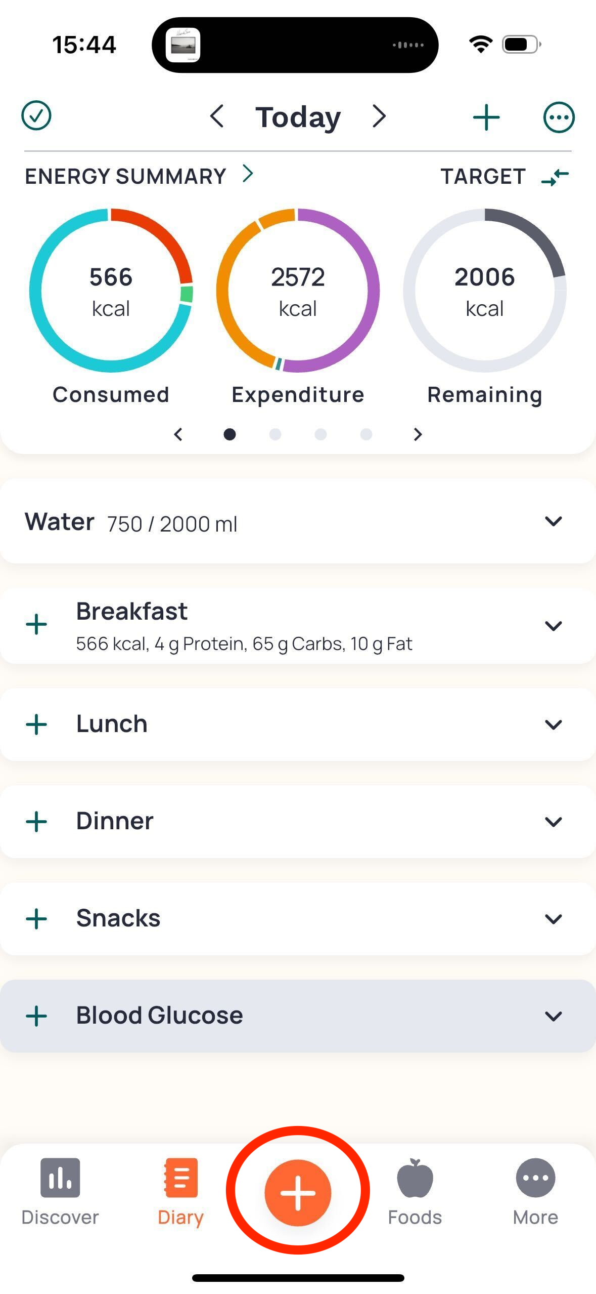This screenshot has height=1294, width=596.
Task: Mark the day complete with the checkmark icon
Action: 36,116
